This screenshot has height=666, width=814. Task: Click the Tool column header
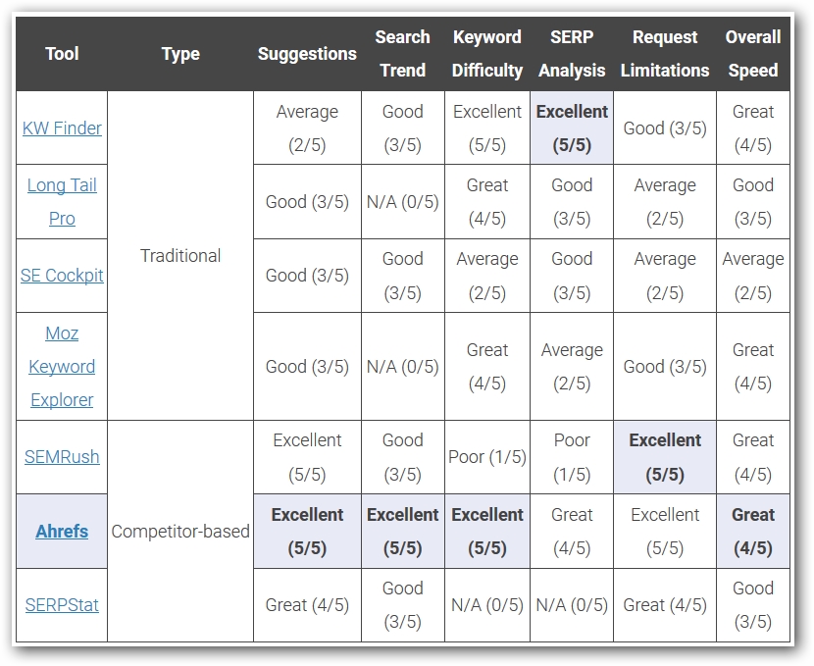tap(62, 54)
